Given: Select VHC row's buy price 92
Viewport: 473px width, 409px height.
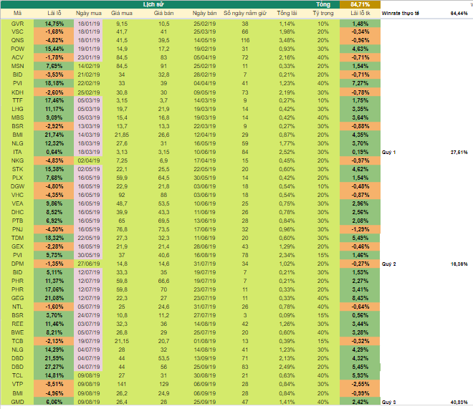Looking at the screenshot, I should [122, 195].
